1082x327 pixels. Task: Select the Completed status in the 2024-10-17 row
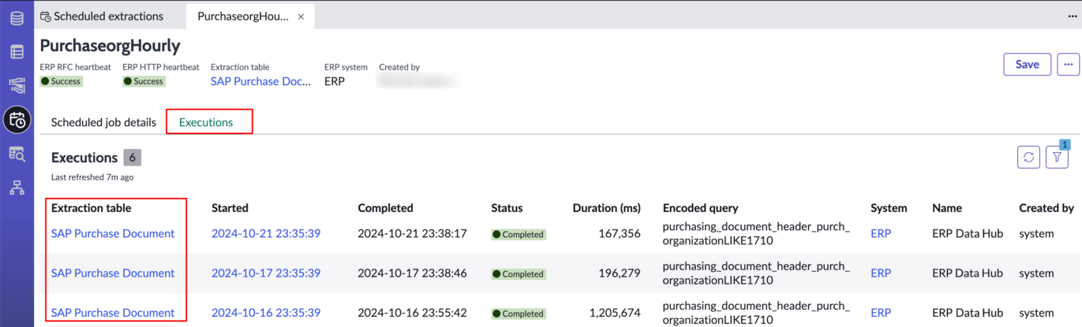pyautogui.click(x=519, y=273)
